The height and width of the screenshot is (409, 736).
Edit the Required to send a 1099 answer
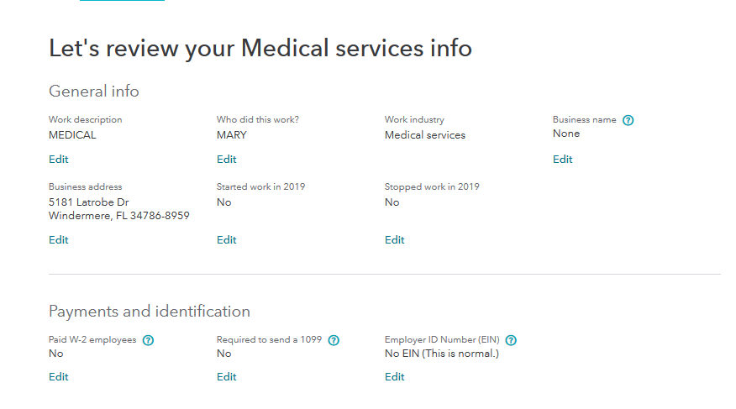click(227, 377)
